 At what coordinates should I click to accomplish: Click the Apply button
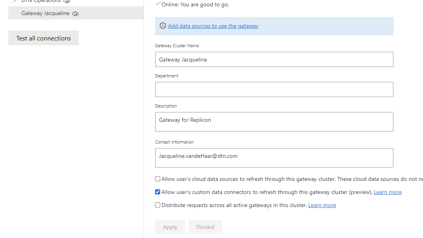coord(170,226)
